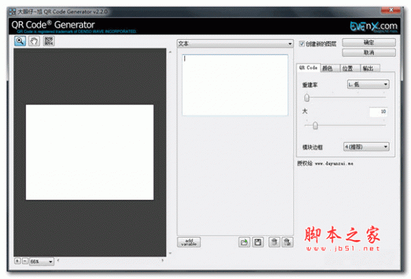The image size is (411, 279).
Task: Open the 重建率 L.低 dropdown
Action: [x=368, y=84]
